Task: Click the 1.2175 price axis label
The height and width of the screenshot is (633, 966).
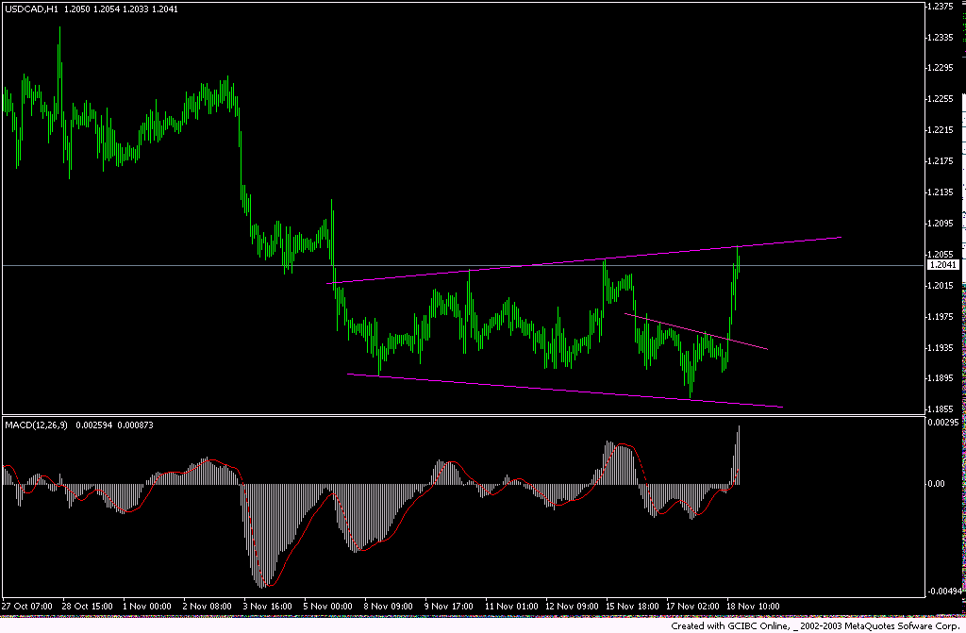Action: coord(940,161)
